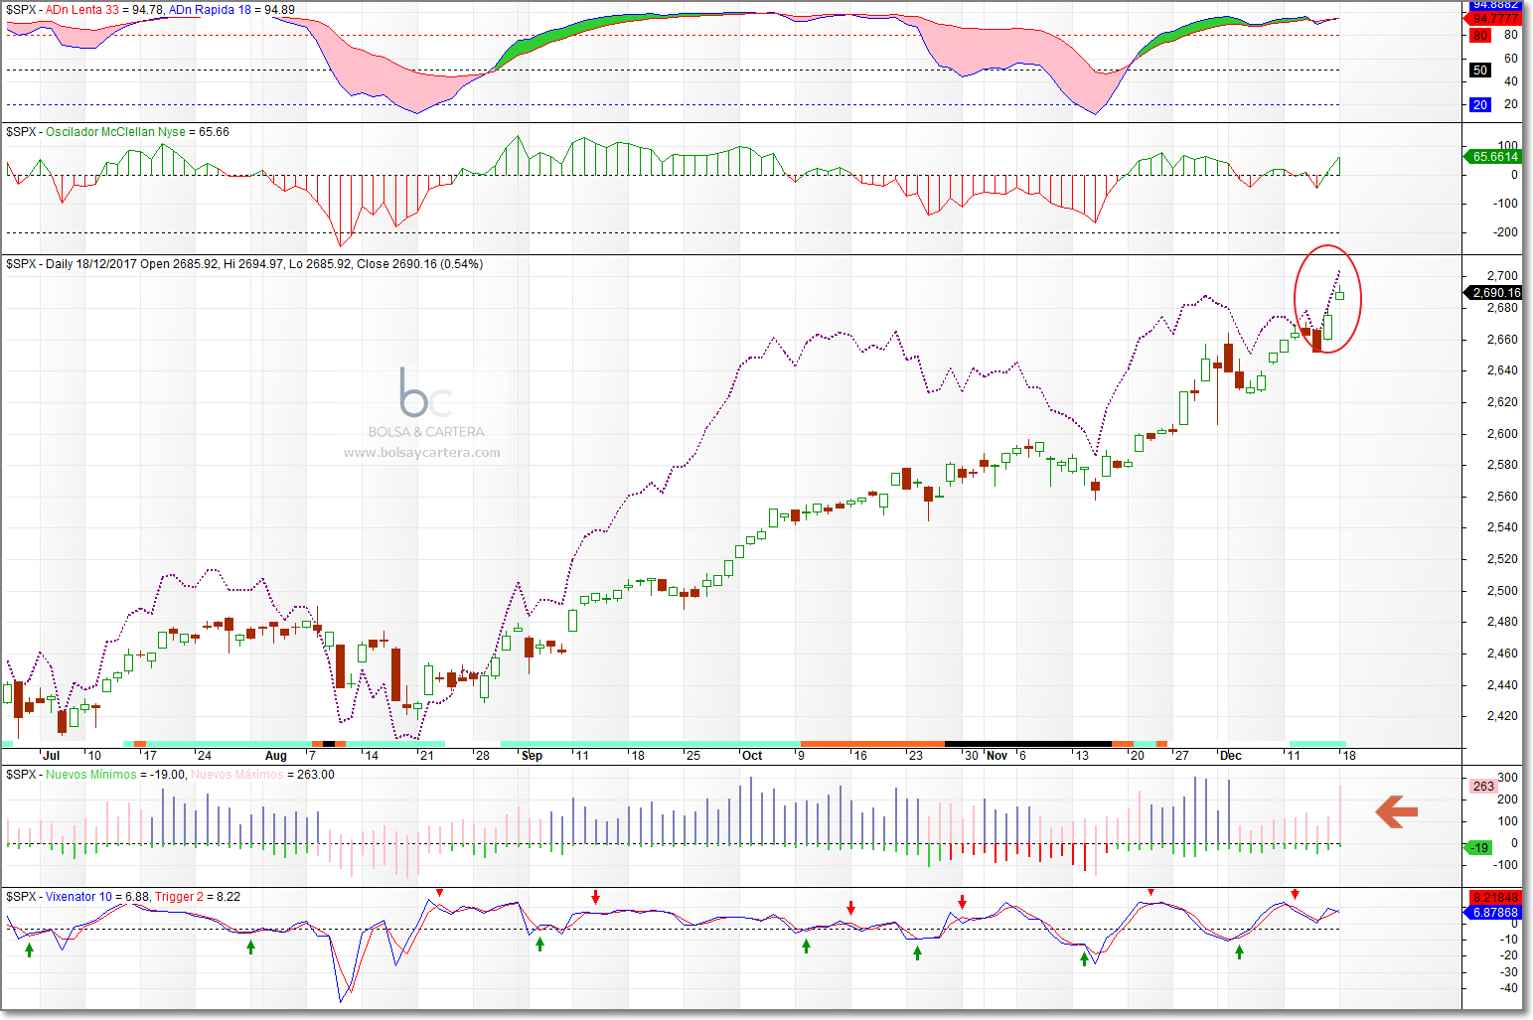Click the Nuevos Mínimos series label

(91, 775)
